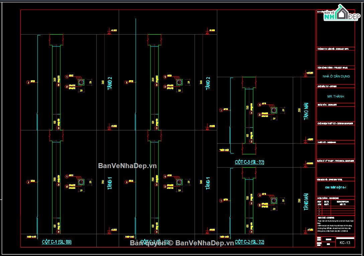Select the NHÀ Ở DÂN DỤNG project name
This screenshot has width=364, height=256.
pyautogui.click(x=336, y=76)
